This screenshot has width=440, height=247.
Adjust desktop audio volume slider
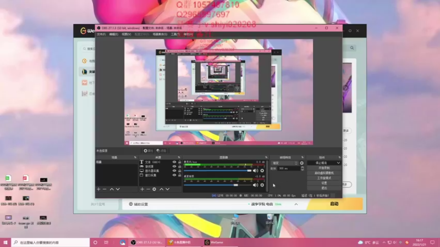tap(218, 185)
